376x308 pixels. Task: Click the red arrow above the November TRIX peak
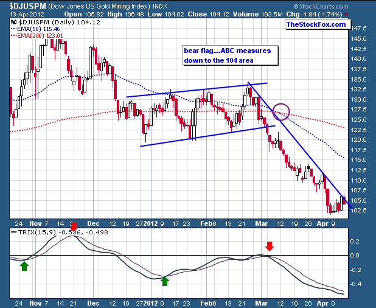click(74, 227)
